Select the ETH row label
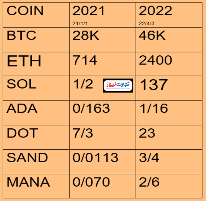Image resolution: width=206 pixels, height=201 pixels. [36, 64]
